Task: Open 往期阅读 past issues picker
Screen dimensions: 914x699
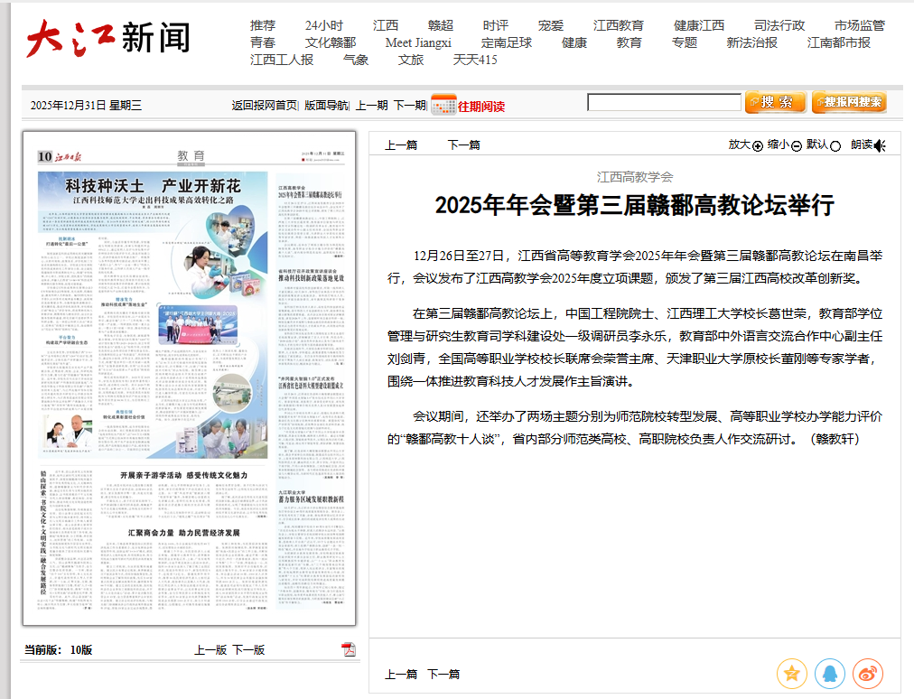Action: tap(480, 106)
